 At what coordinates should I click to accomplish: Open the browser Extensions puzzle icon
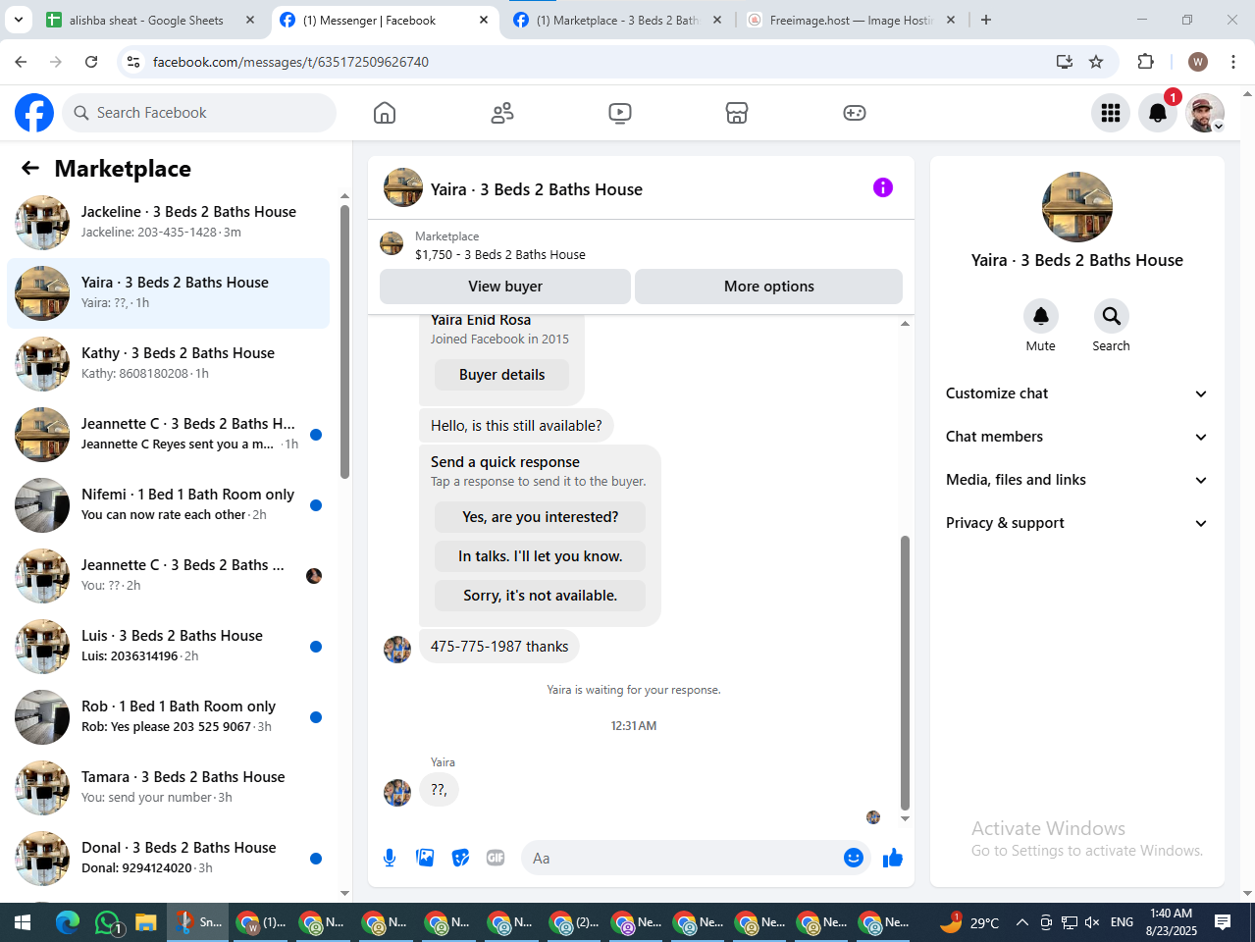point(1145,62)
